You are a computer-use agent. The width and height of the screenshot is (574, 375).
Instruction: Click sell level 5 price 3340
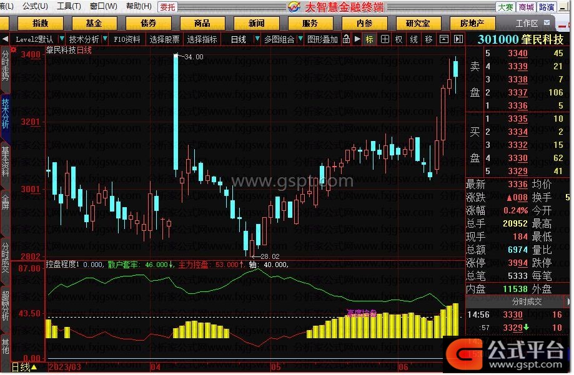point(518,54)
